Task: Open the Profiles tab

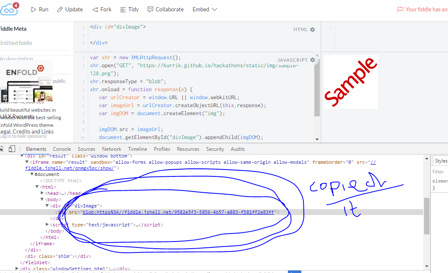Action: point(162,149)
